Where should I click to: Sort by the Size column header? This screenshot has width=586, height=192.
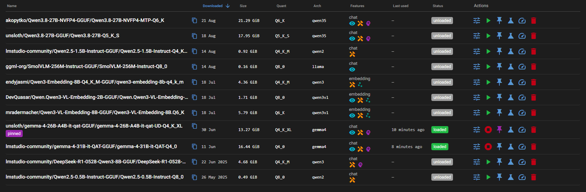[x=243, y=6]
